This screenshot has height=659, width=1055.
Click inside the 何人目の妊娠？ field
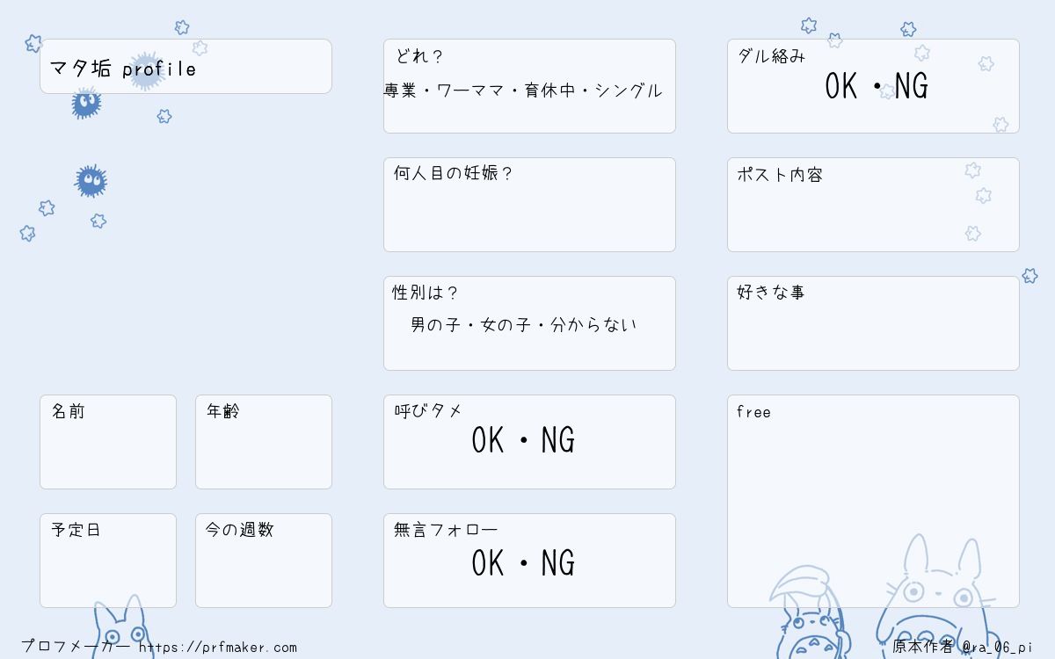(529, 205)
